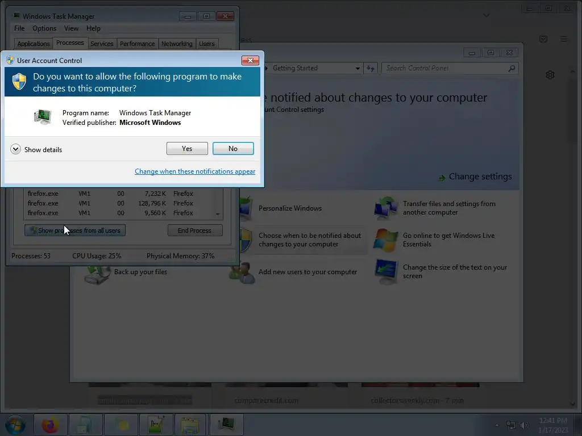Open Windows Start orb
Screen dimensions: 582x436
coord(15,425)
